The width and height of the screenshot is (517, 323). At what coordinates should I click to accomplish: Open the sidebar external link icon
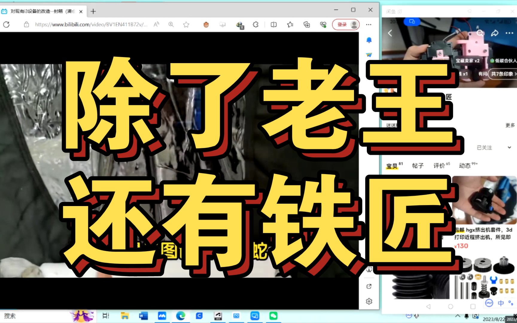[369, 286]
